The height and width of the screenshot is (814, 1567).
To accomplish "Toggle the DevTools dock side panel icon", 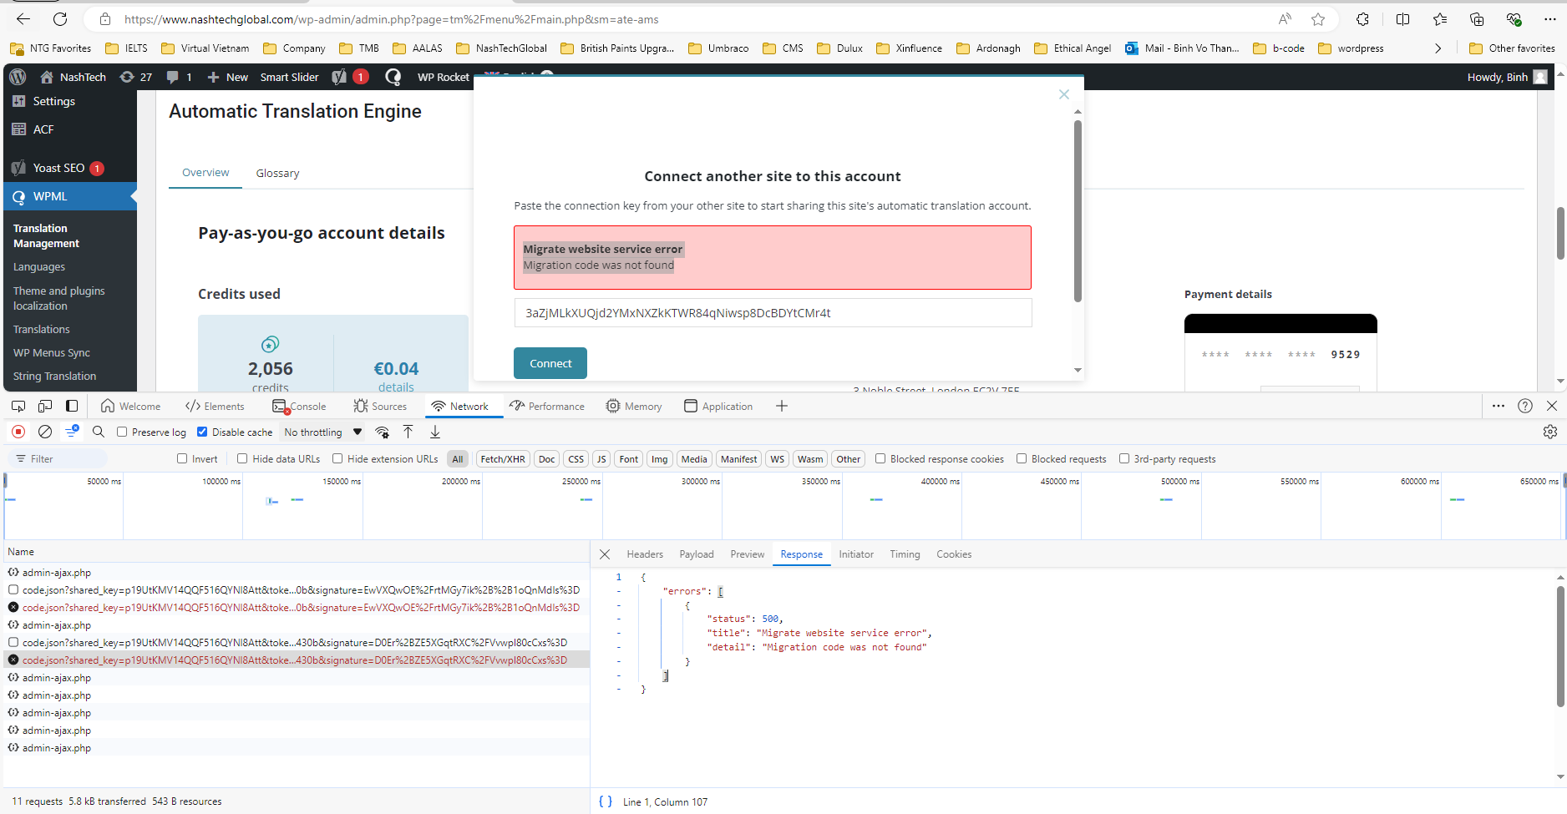I will pos(72,406).
